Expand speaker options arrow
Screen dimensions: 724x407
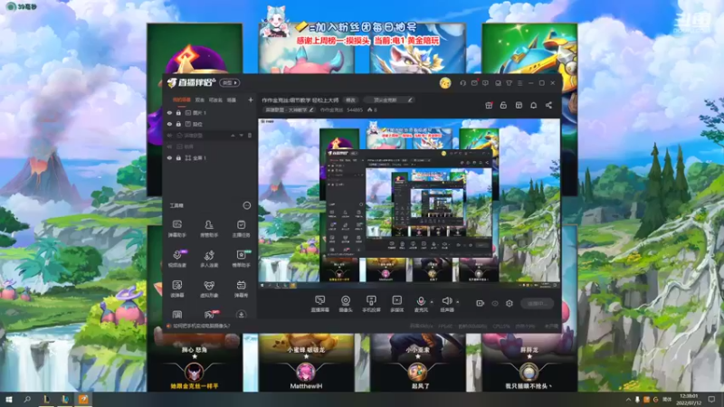(x=458, y=302)
